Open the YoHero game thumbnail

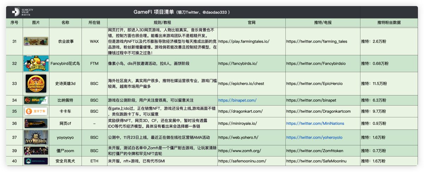[36, 137]
